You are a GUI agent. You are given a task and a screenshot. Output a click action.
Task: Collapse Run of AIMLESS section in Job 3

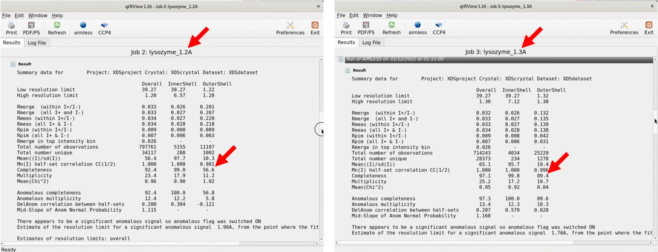click(x=341, y=60)
